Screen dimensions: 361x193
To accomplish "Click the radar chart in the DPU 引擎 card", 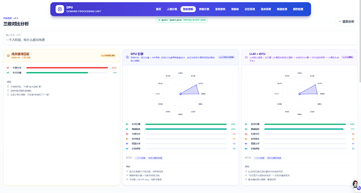I will coord(180,94).
